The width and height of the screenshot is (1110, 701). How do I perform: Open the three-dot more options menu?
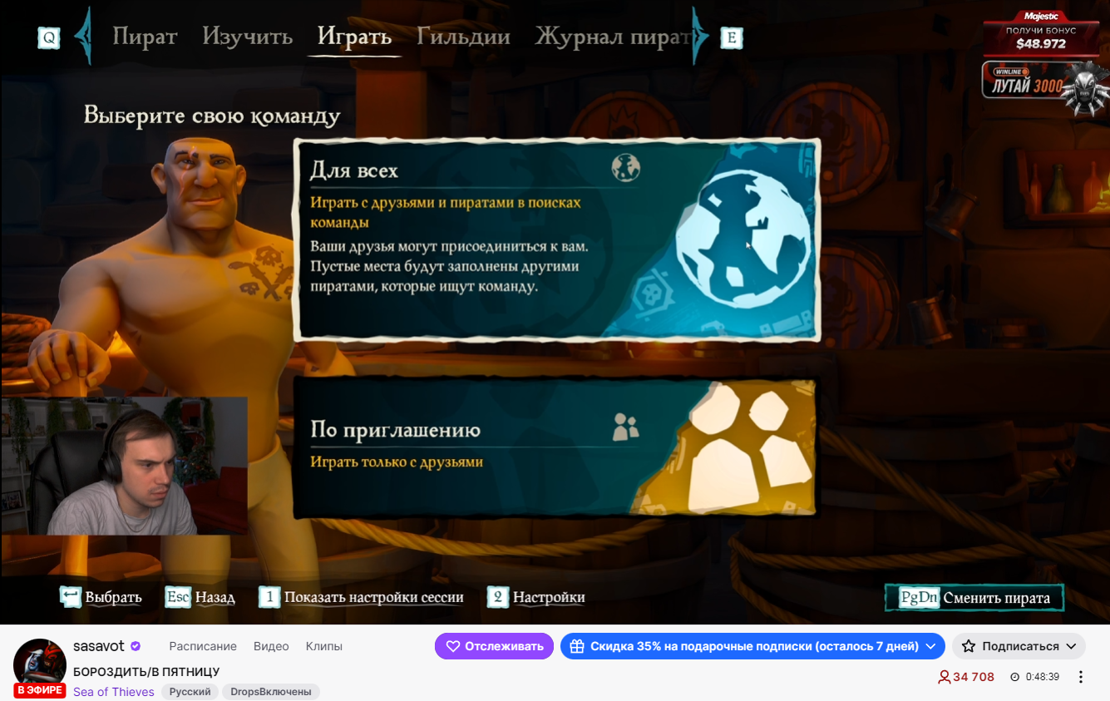pos(1081,677)
